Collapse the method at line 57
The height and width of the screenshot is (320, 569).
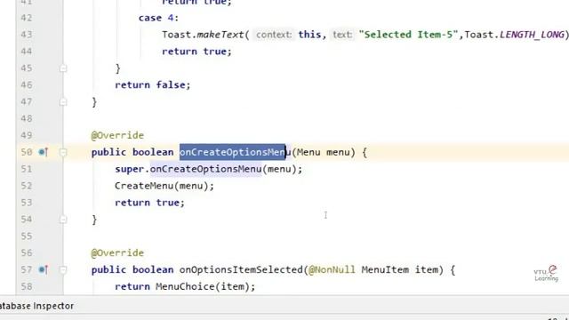(63, 270)
